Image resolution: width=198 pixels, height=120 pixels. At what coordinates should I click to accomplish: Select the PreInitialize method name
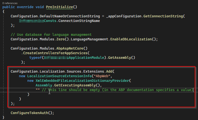(x=59, y=7)
